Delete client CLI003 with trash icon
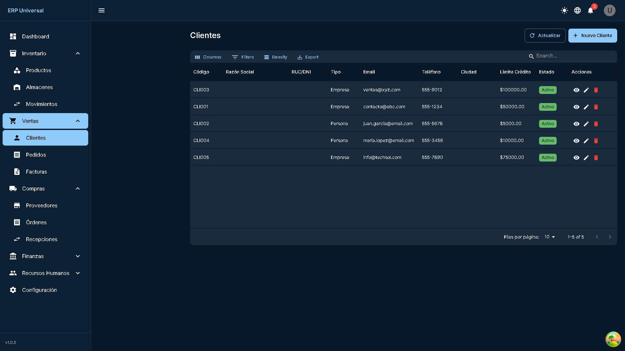 click(596, 90)
